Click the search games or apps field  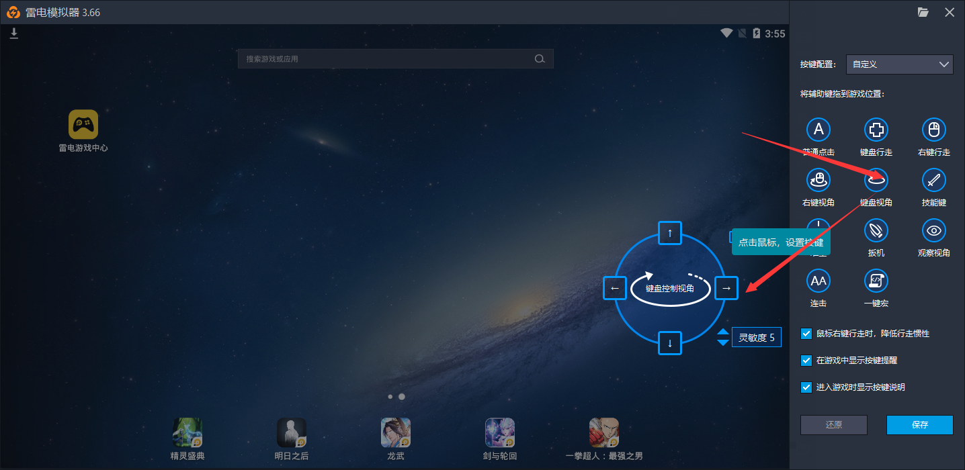[386, 59]
